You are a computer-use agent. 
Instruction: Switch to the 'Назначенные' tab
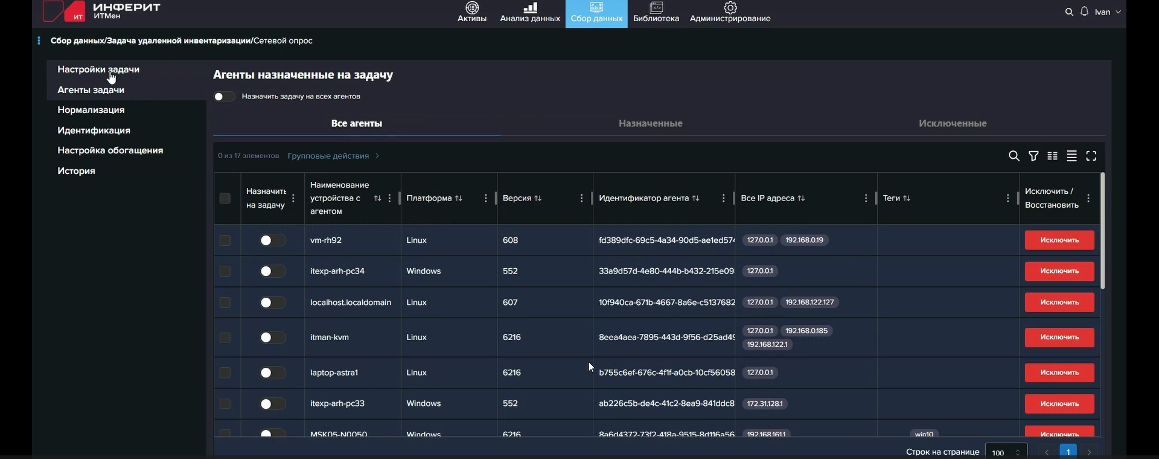pyautogui.click(x=650, y=123)
